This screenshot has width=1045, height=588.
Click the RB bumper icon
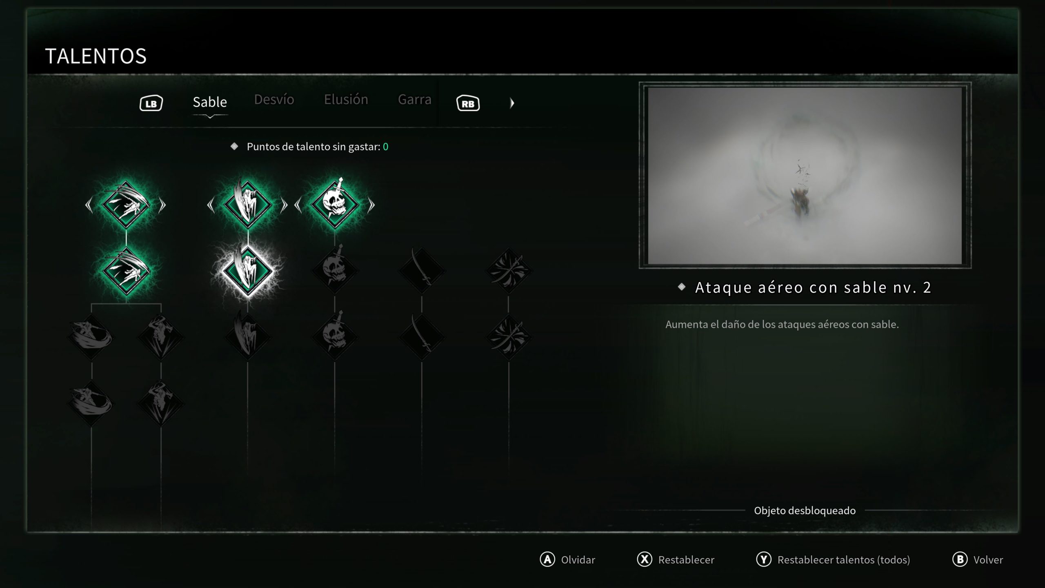tap(468, 103)
